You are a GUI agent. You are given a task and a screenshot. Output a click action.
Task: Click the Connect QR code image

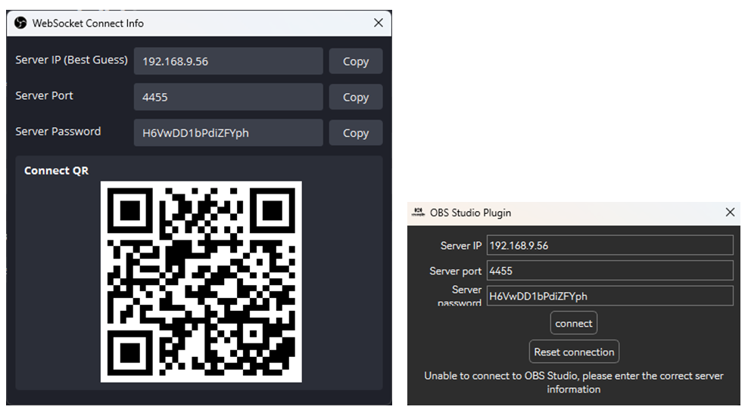[x=201, y=281]
